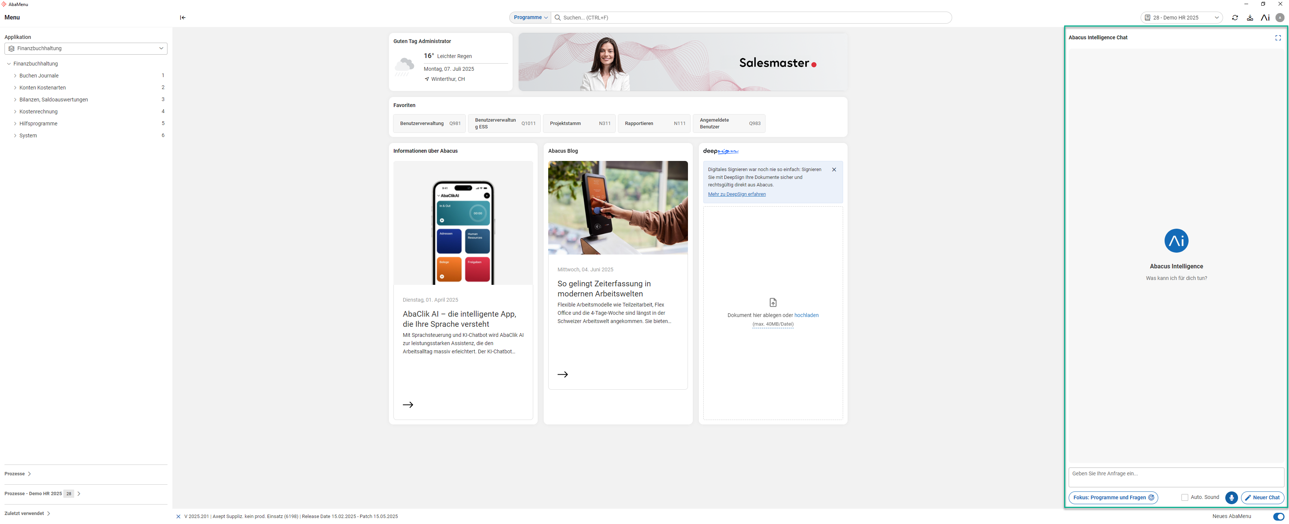Click the refresh icon in top bar
This screenshot has height=524, width=1289.
click(1234, 18)
